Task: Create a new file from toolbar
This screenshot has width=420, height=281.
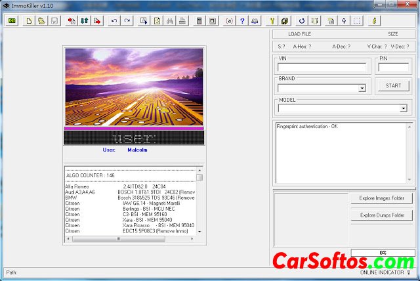Action: (x=29, y=21)
